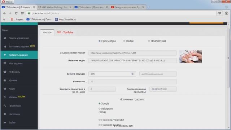Click the video thumbnail with money
This screenshot has width=231, height=130.
(x=191, y=57)
